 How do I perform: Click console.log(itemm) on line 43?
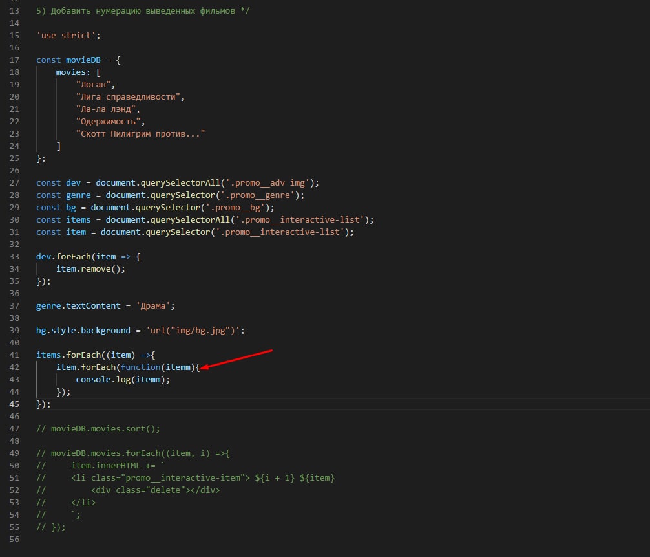click(x=121, y=379)
